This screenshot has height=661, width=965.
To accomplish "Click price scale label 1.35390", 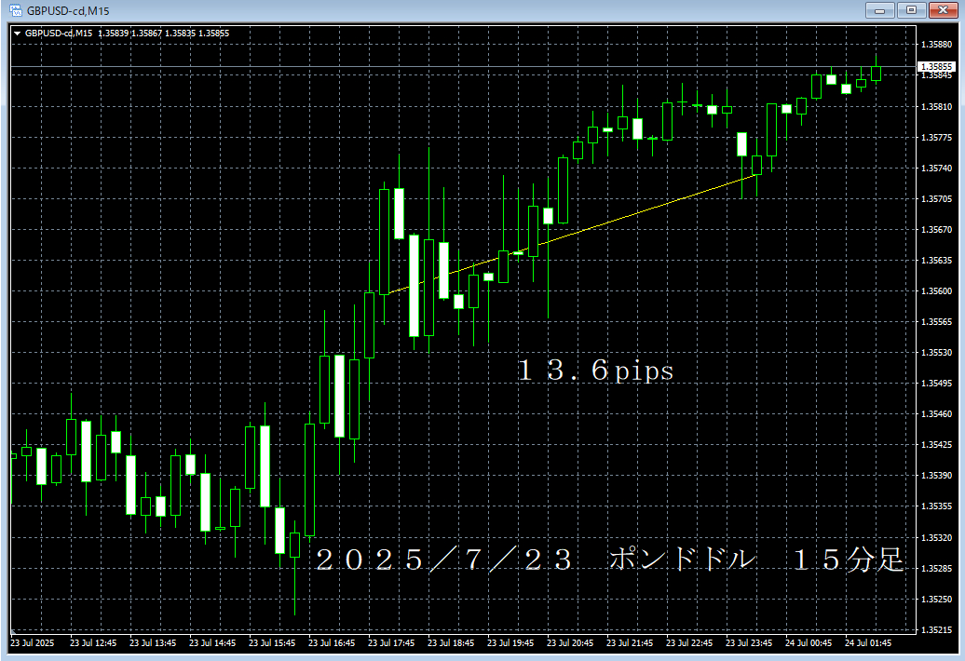I will (x=936, y=476).
